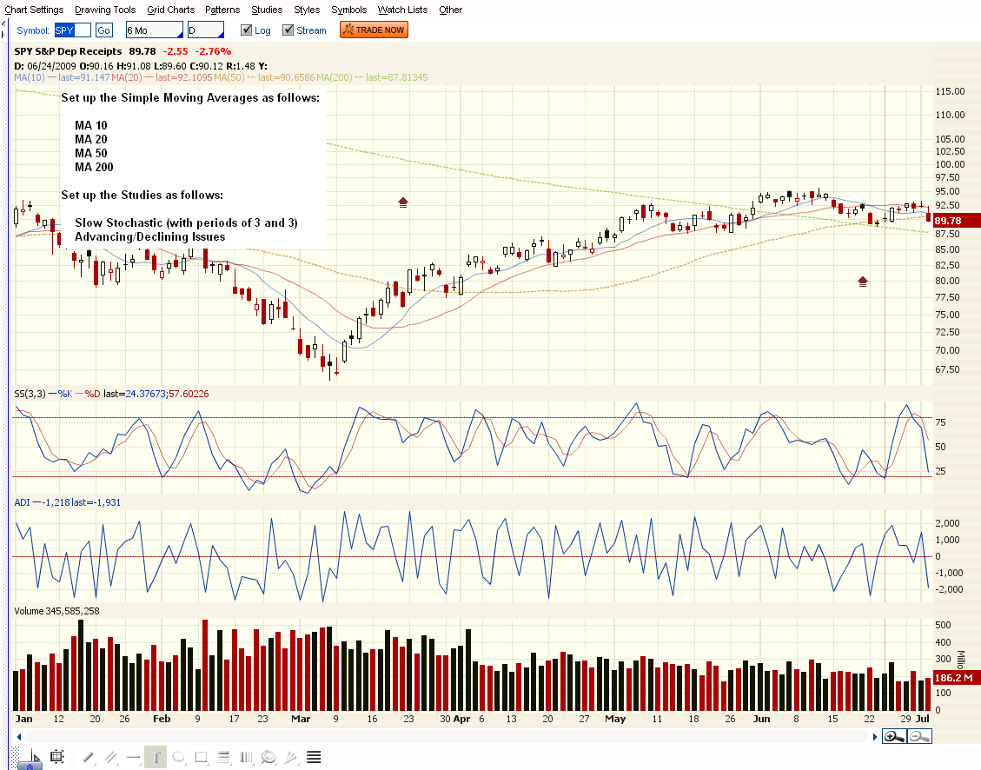
Task: Click the lower red arrow marker near June 22
Action: point(863,282)
